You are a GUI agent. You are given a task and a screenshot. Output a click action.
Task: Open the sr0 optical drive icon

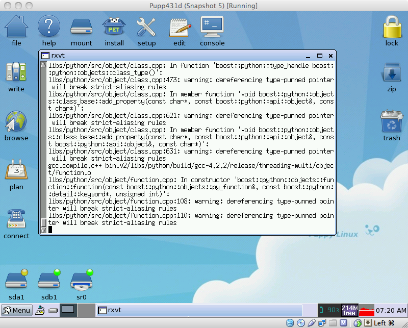[x=82, y=281]
